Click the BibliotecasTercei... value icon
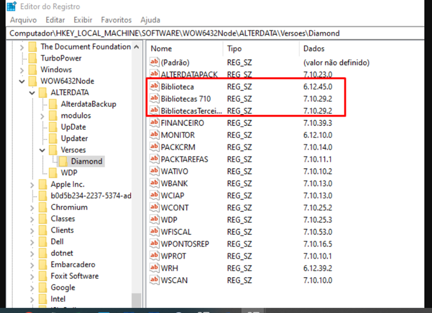 pos(155,111)
